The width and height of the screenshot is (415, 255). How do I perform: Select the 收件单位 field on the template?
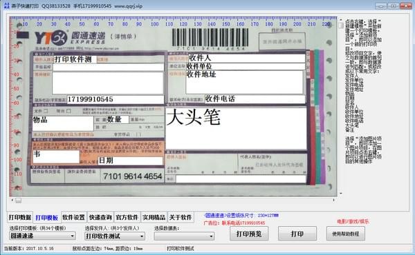[x=246, y=66]
